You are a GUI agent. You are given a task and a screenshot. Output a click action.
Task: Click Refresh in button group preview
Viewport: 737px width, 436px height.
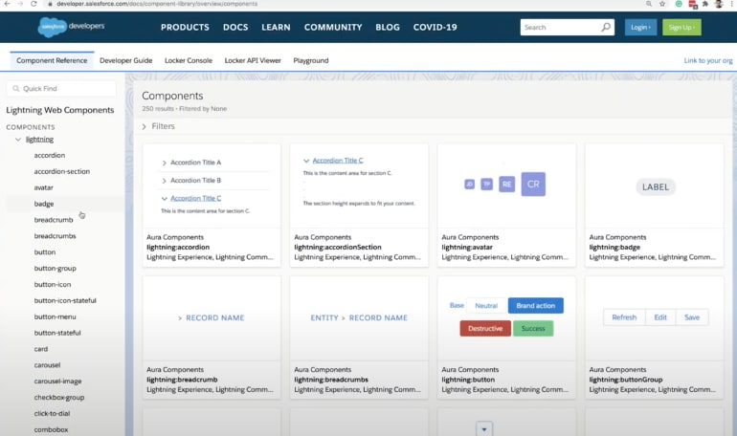624,317
